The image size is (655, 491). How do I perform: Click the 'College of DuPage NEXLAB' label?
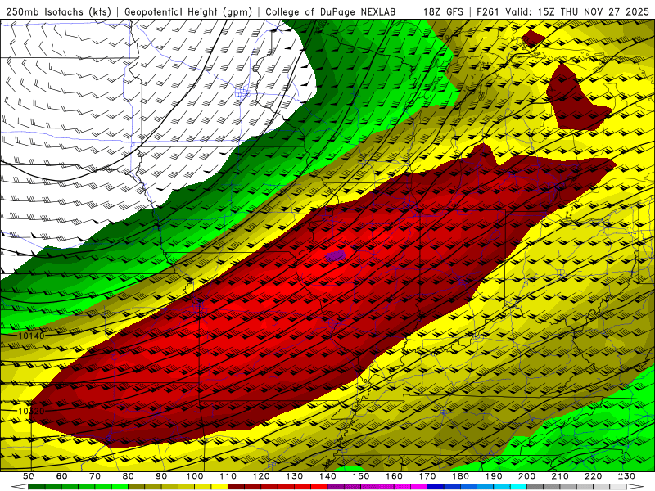click(330, 11)
